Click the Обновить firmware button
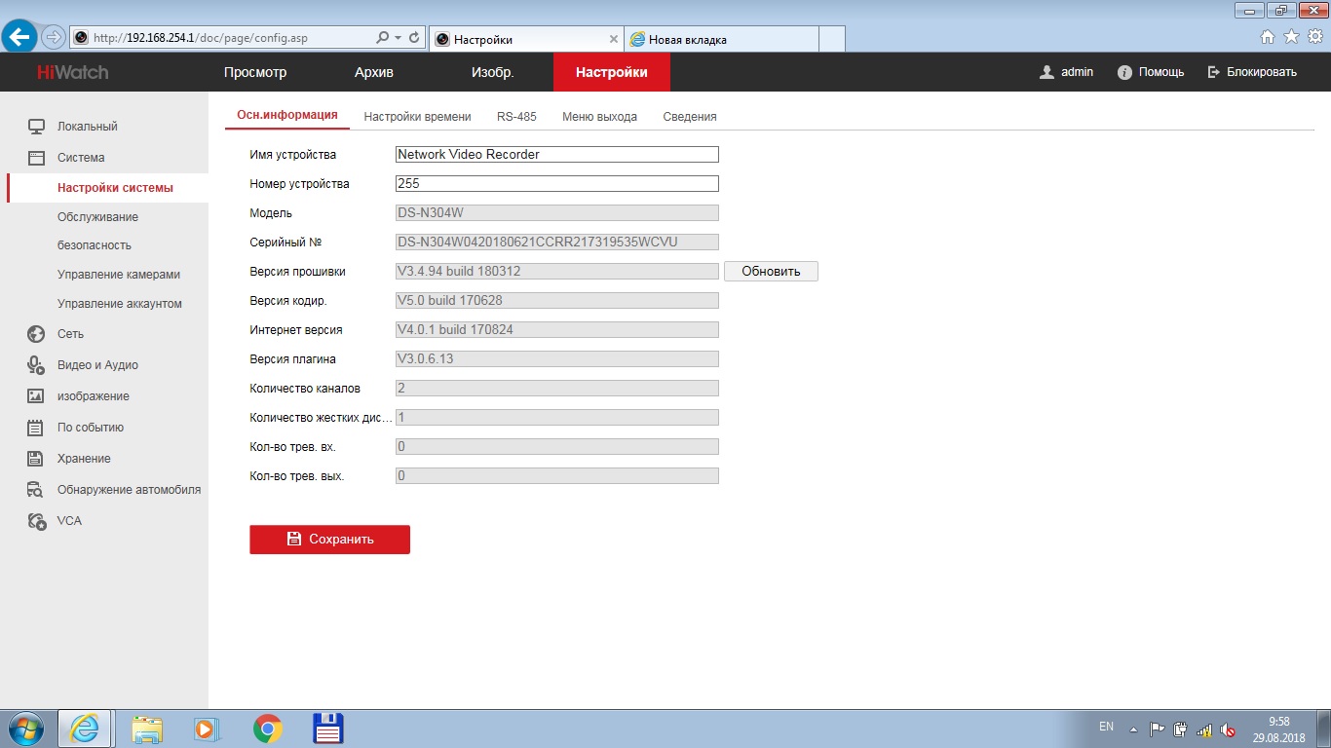Image resolution: width=1331 pixels, height=748 pixels. (771, 272)
